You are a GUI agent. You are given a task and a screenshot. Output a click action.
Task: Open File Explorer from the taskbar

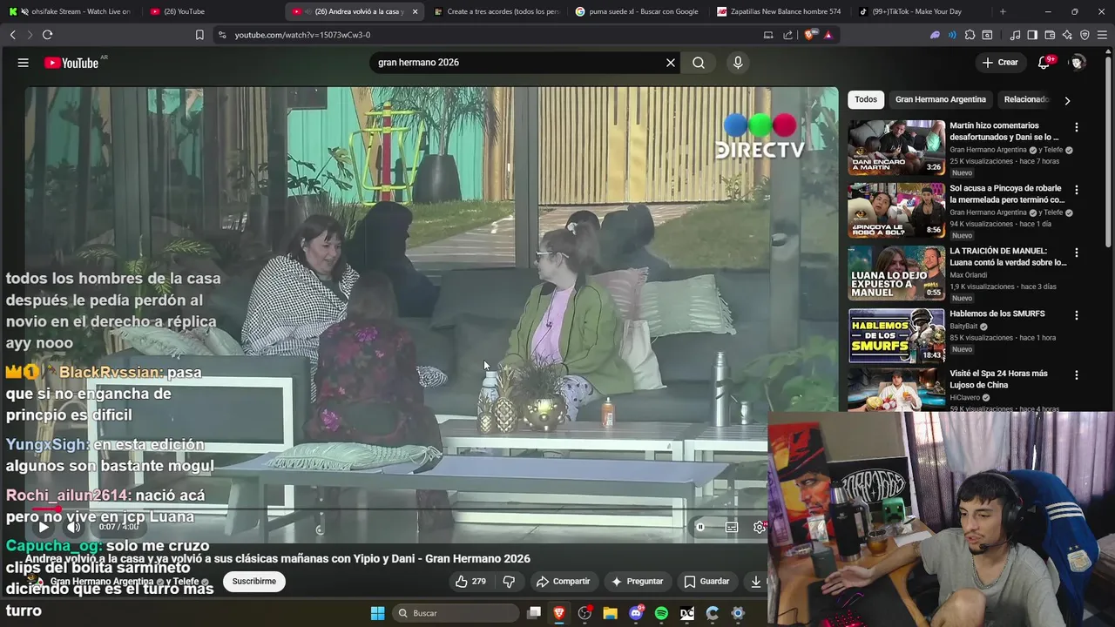(610, 613)
